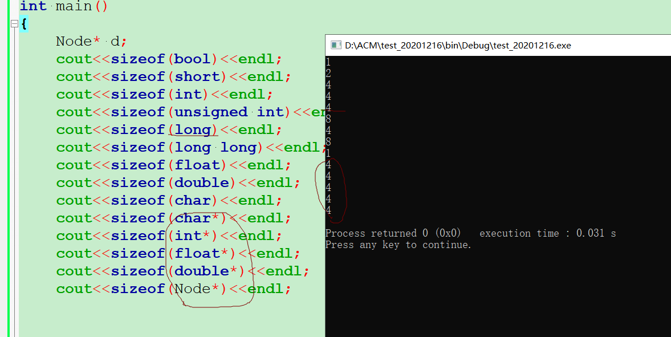Click inside 'unsigned int' in the sizeof line

(x=229, y=112)
